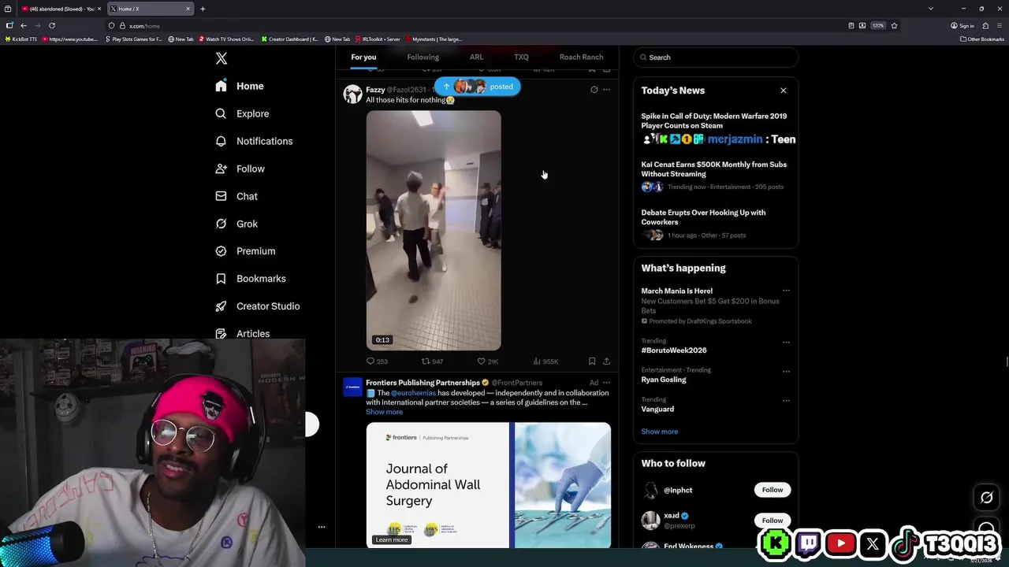Open the KickBot TTS bookmark
1009x567 pixels.
21,39
